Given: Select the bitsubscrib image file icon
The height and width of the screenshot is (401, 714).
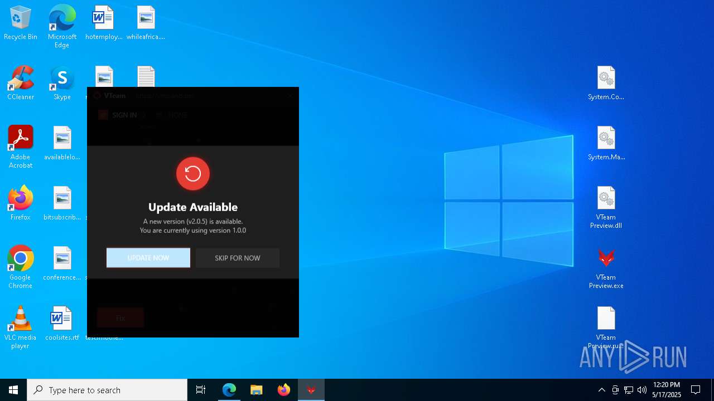Looking at the screenshot, I should tap(62, 204).
